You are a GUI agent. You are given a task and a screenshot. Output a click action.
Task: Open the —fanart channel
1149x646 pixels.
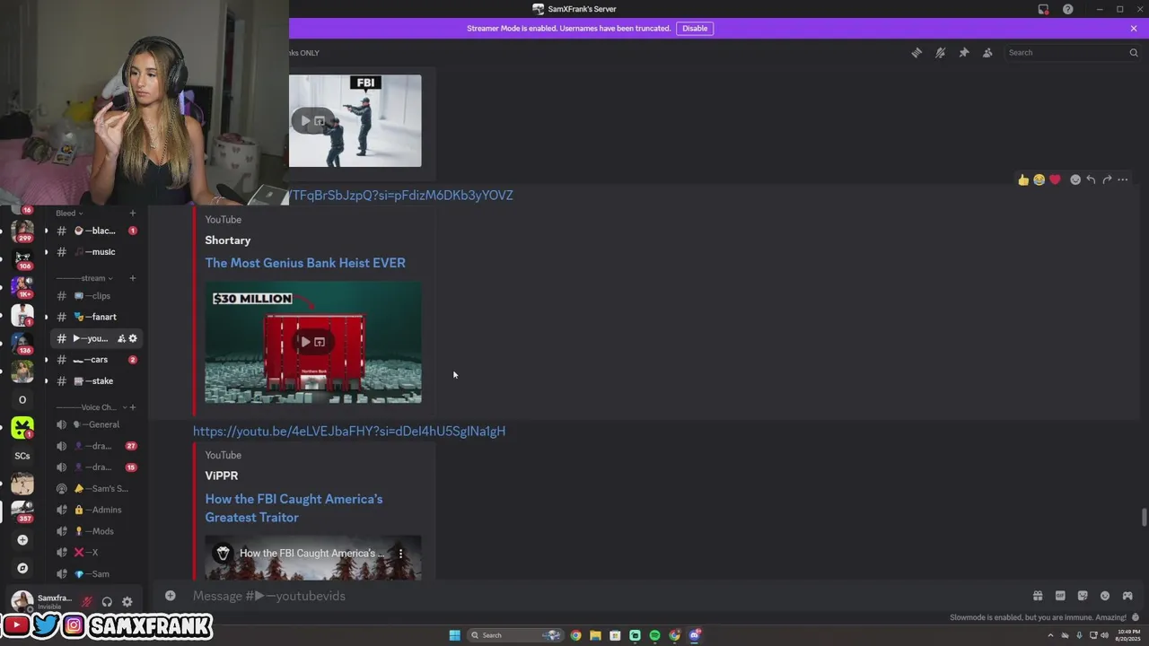click(x=95, y=317)
